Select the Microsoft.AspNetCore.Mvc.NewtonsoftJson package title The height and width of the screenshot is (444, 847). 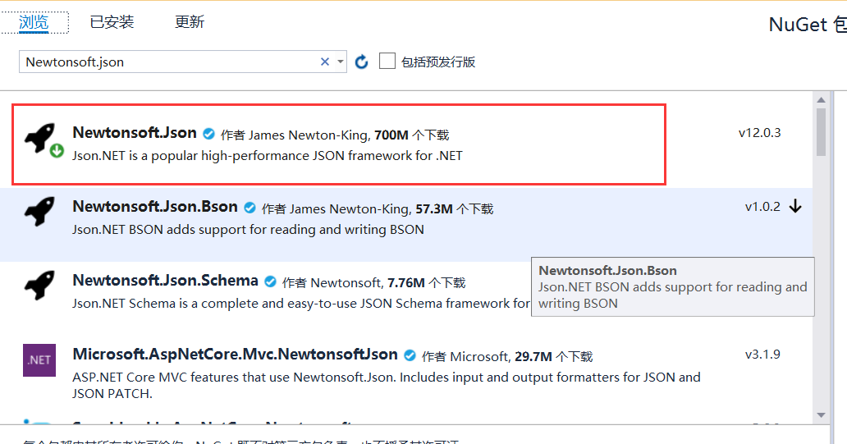[235, 355]
